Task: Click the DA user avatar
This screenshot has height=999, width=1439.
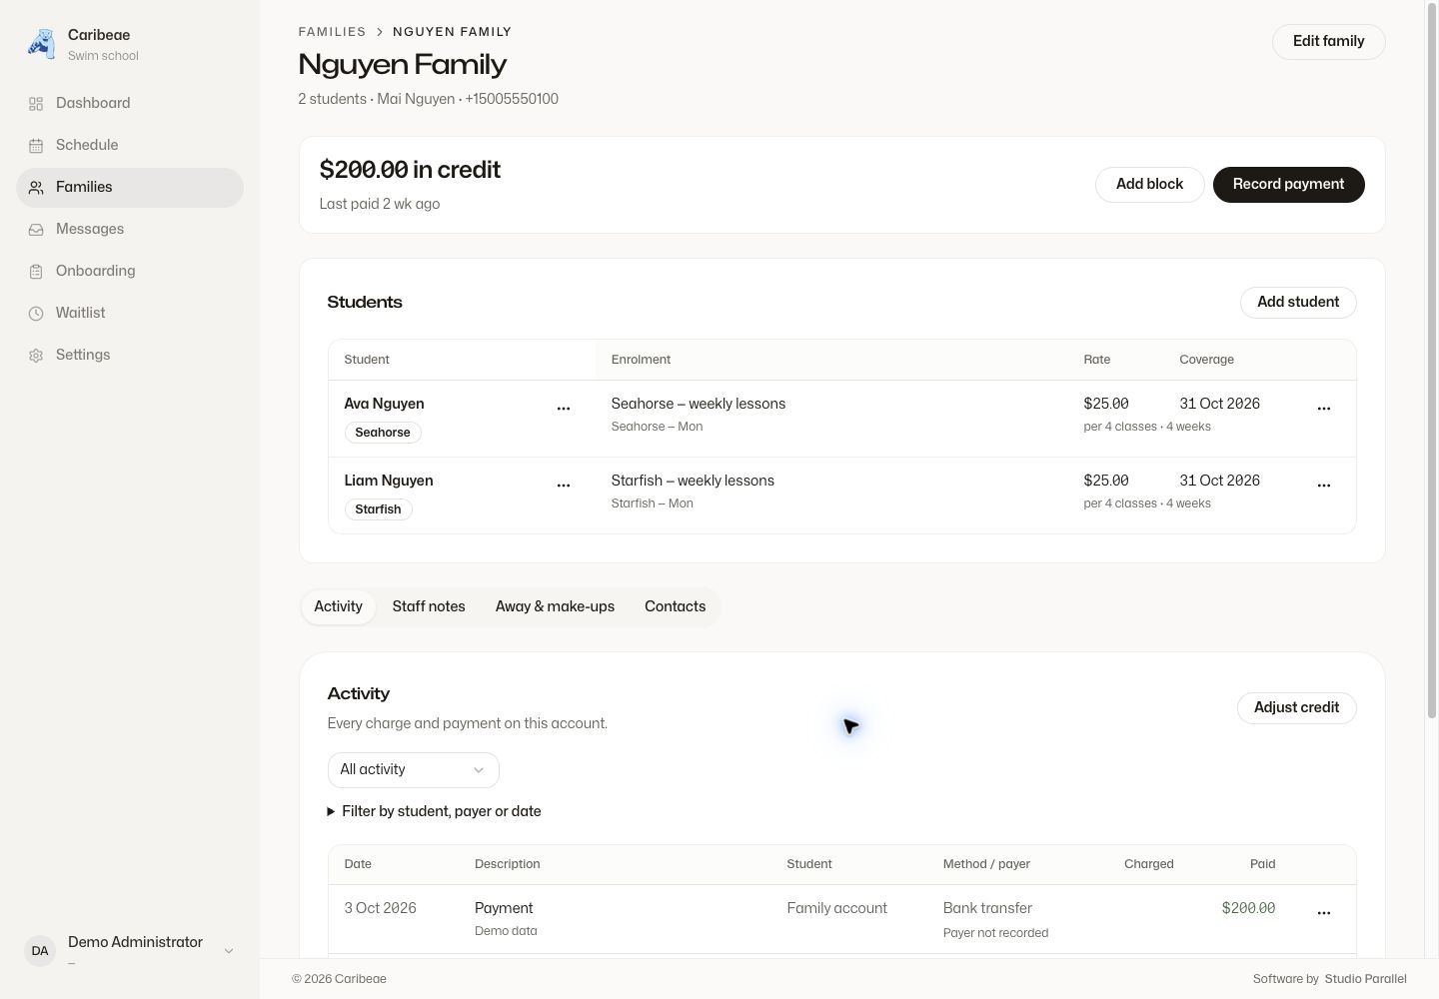Action: pyautogui.click(x=40, y=951)
